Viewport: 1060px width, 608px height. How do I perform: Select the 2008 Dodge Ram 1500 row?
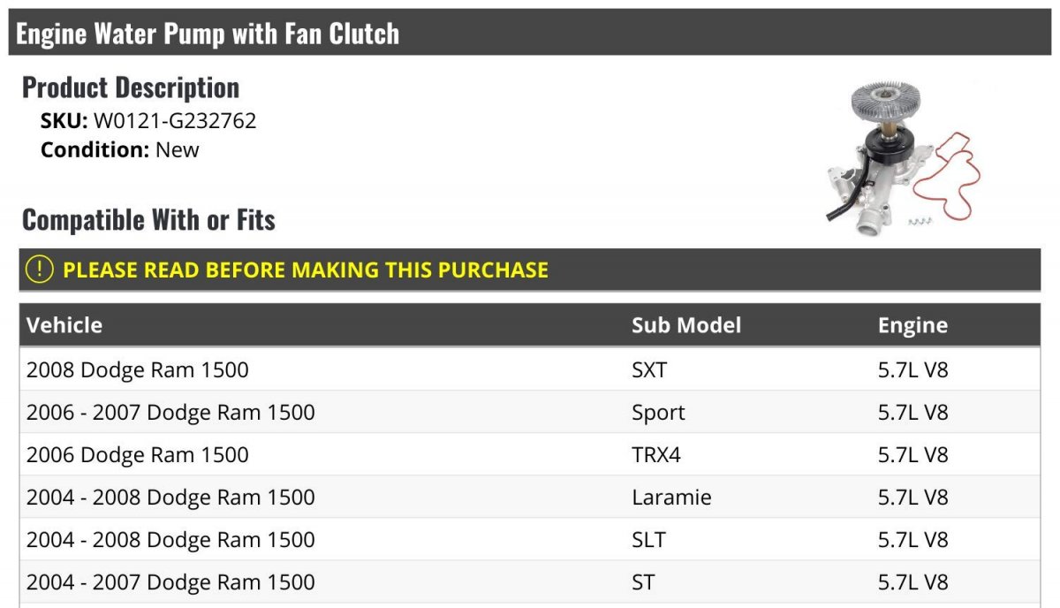pyautogui.click(x=530, y=369)
